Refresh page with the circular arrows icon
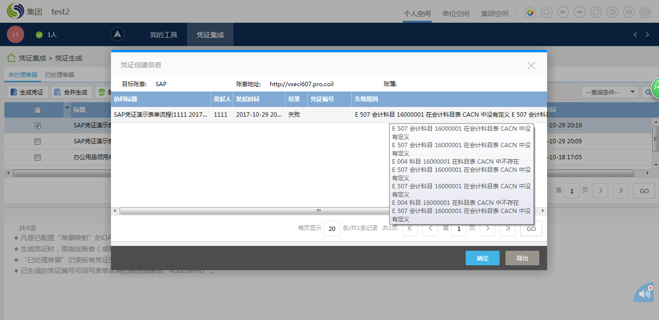659x320 pixels. [x=596, y=12]
